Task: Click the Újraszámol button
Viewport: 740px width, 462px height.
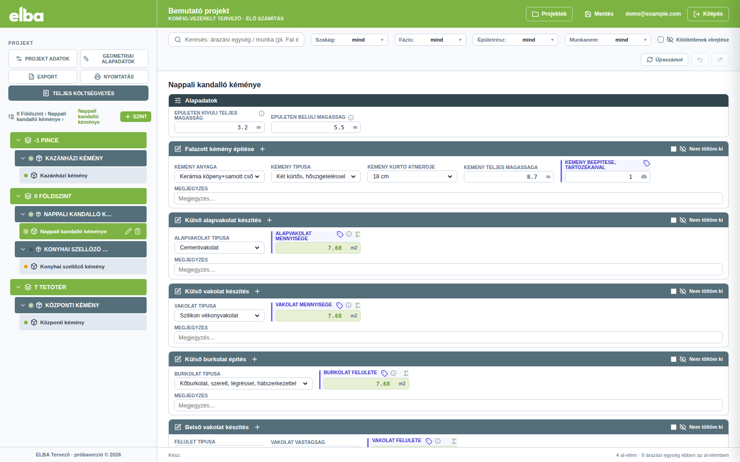Action: [665, 60]
